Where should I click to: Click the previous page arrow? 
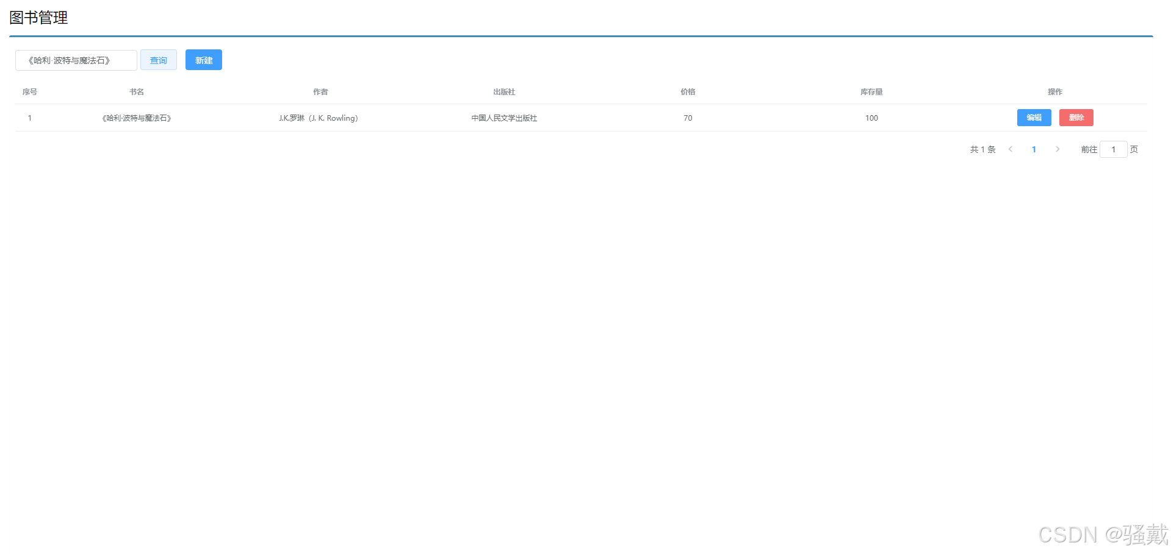(1011, 149)
